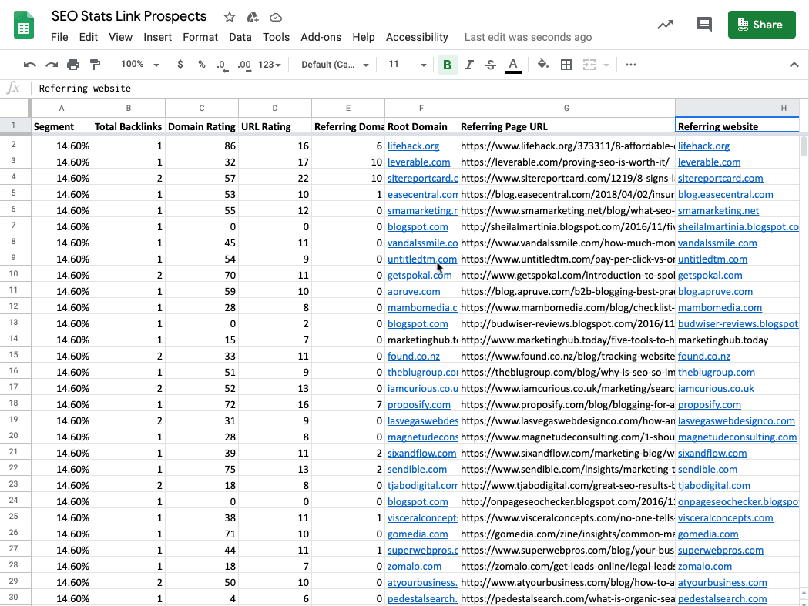Click the Undo icon in toolbar
Image resolution: width=809 pixels, height=606 pixels.
pyautogui.click(x=30, y=65)
